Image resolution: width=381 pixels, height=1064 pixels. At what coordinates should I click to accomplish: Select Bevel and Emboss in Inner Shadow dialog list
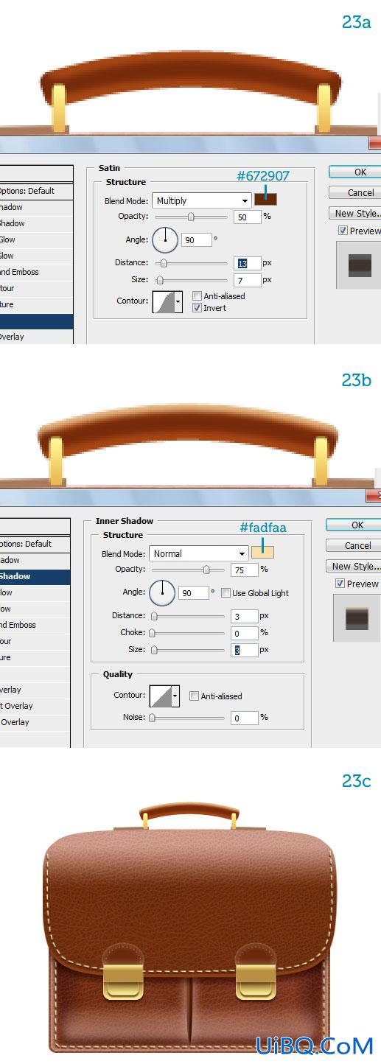[35, 625]
